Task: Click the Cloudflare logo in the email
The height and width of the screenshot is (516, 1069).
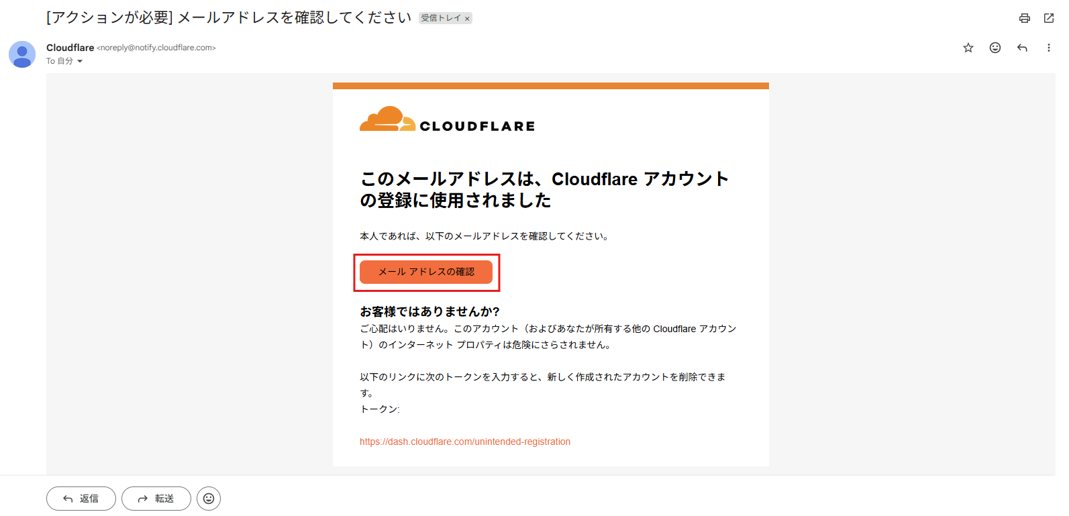Action: pos(447,119)
